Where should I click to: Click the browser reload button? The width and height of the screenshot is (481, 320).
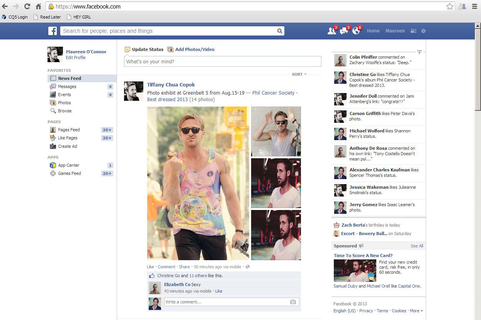tap(27, 7)
